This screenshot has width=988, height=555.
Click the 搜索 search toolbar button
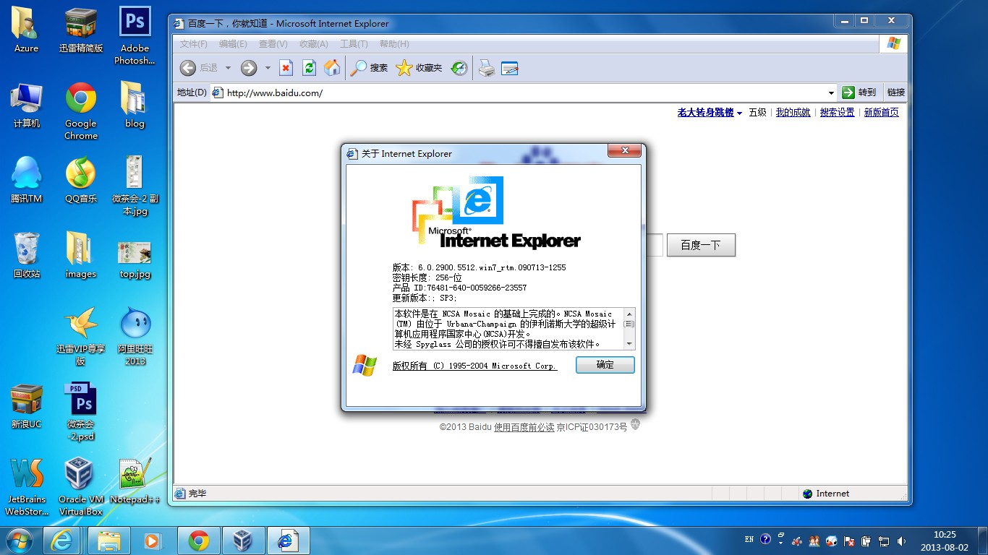point(369,68)
